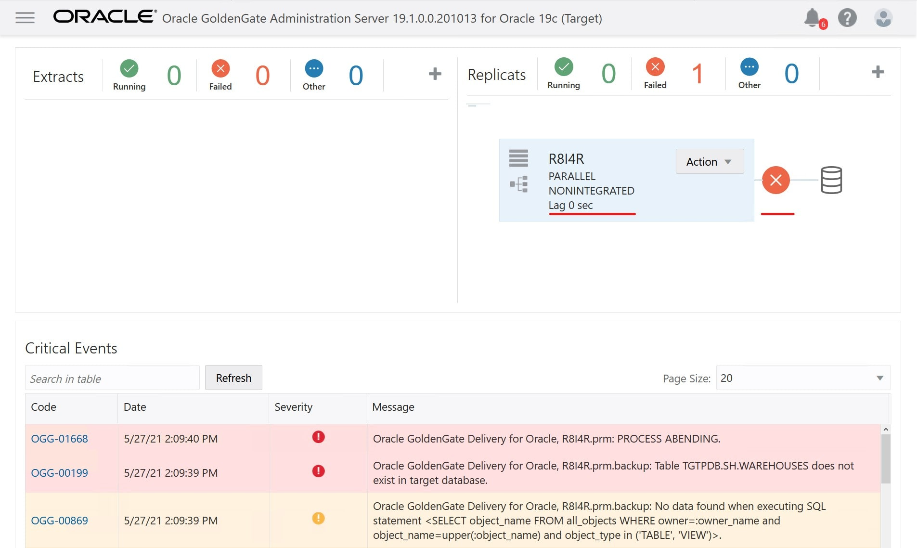Click the error severity icon for OGG-00199
Screen dimensions: 917x548
pos(318,471)
